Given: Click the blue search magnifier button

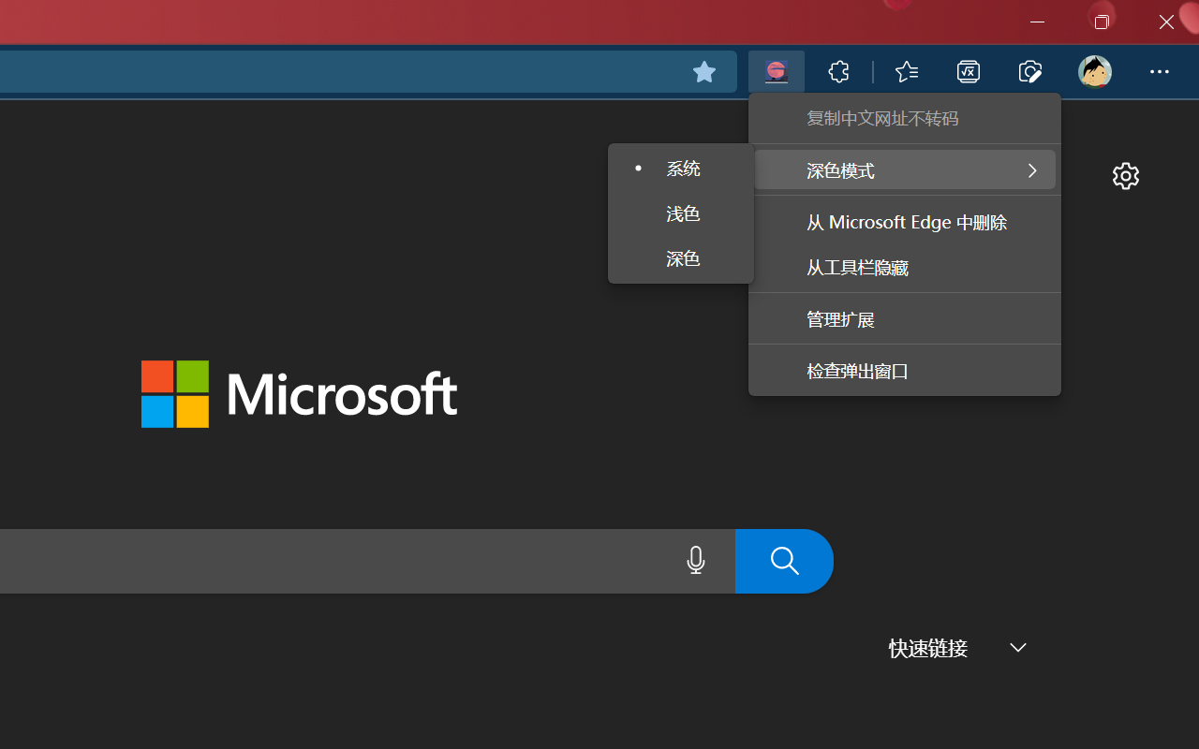Looking at the screenshot, I should click(784, 561).
